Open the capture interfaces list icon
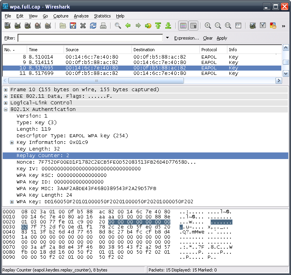Screen dimensions: 291x275 coord(8,26)
